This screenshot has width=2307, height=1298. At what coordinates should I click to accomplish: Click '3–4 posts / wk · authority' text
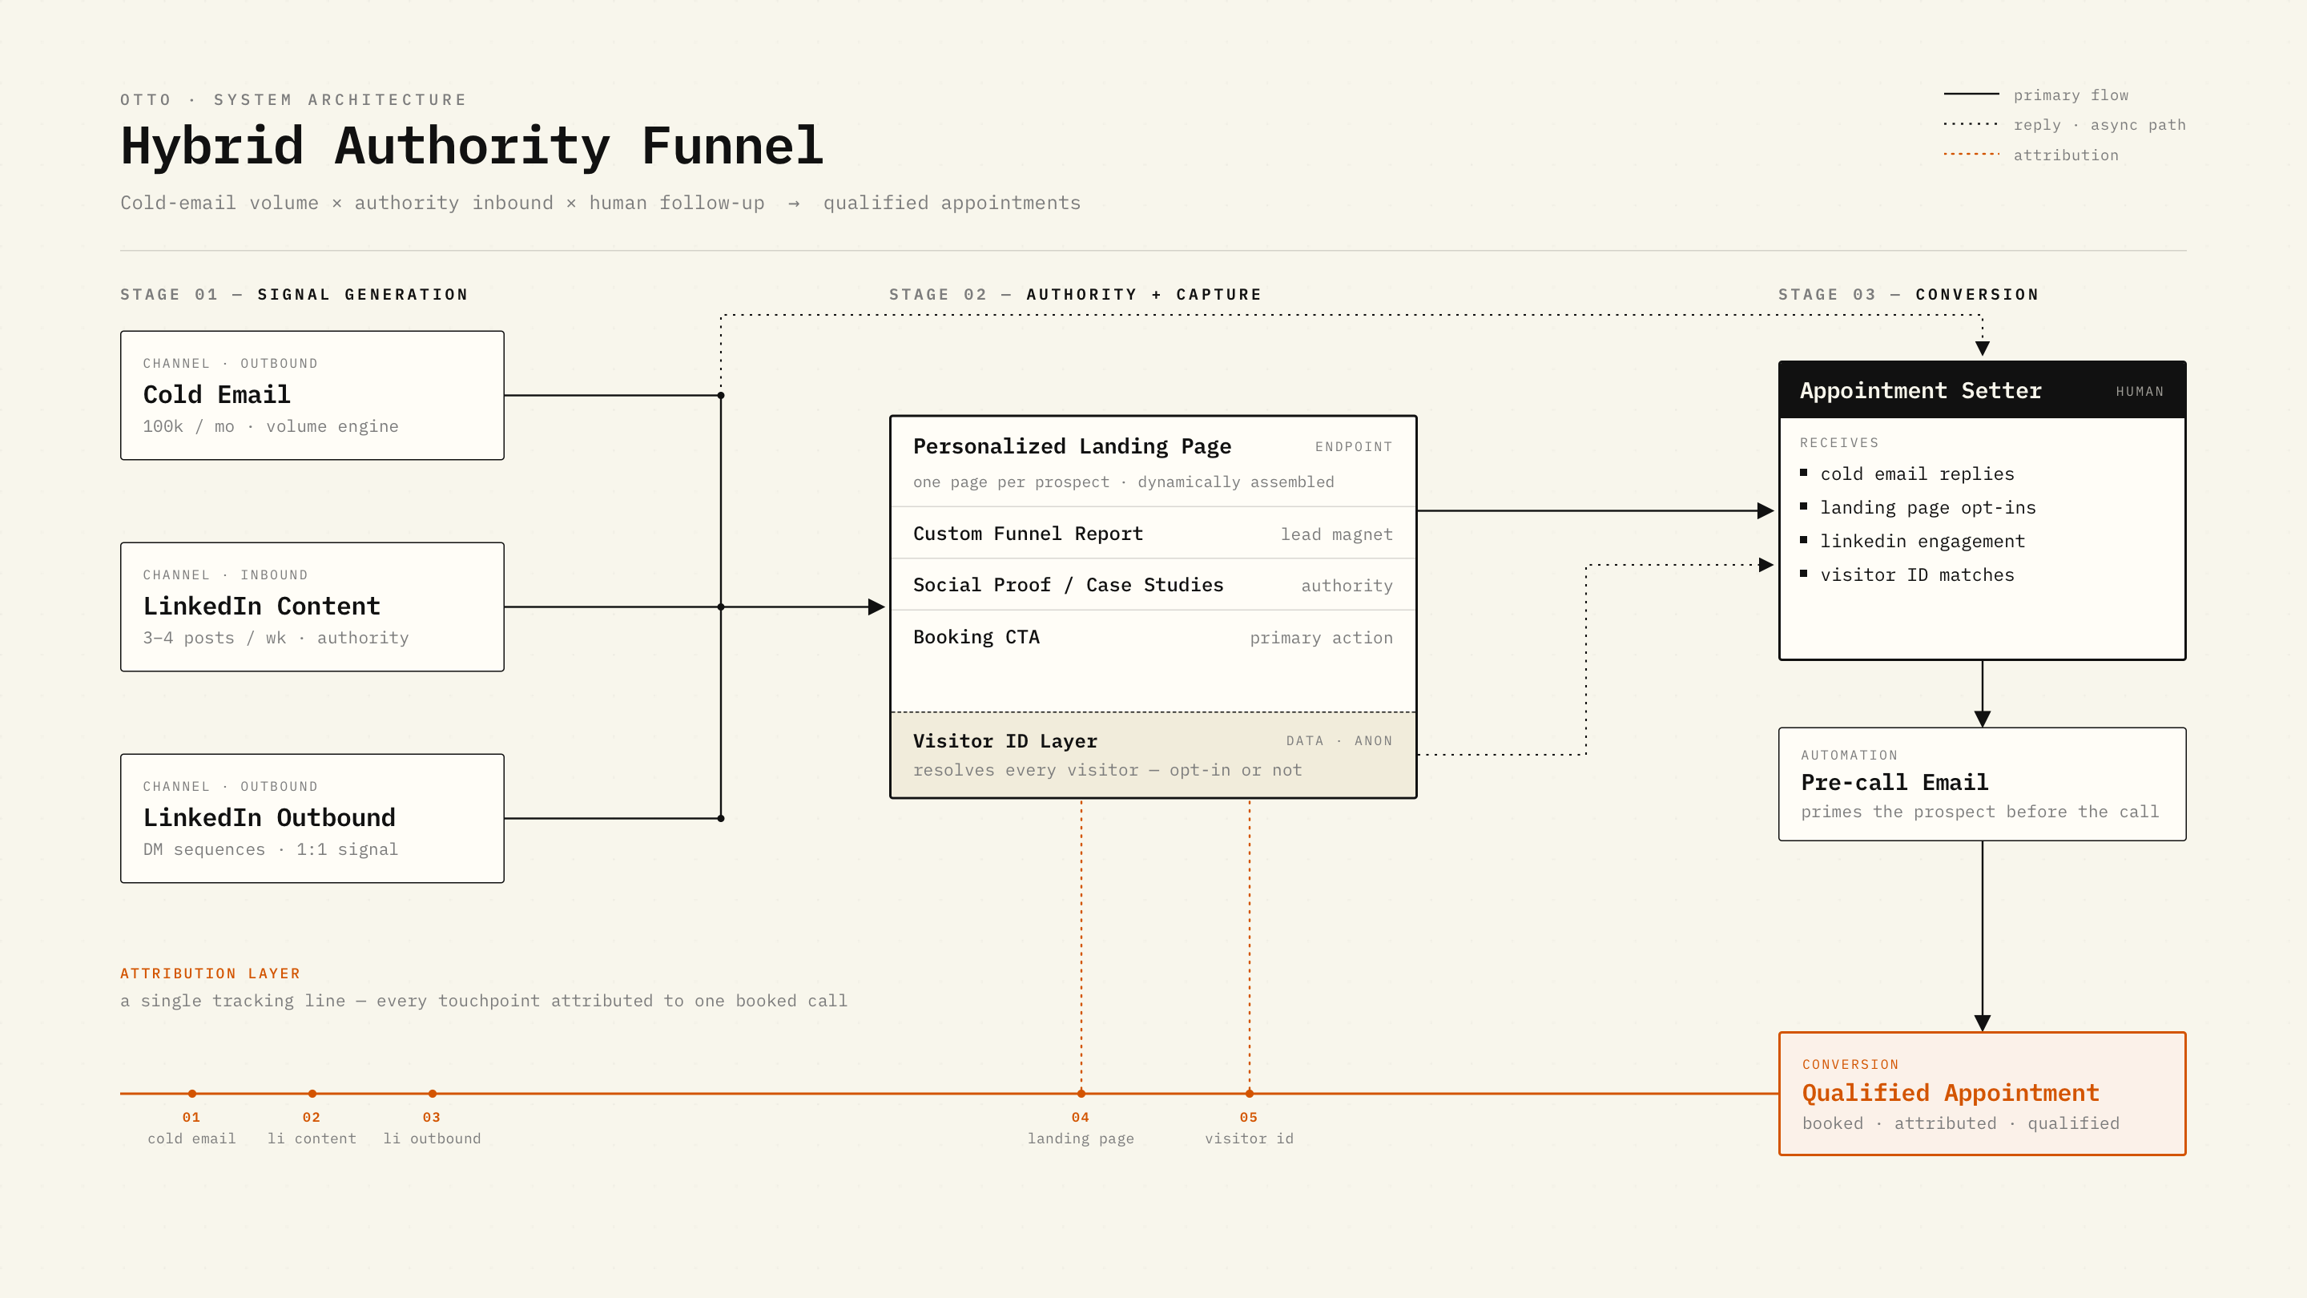(x=276, y=638)
